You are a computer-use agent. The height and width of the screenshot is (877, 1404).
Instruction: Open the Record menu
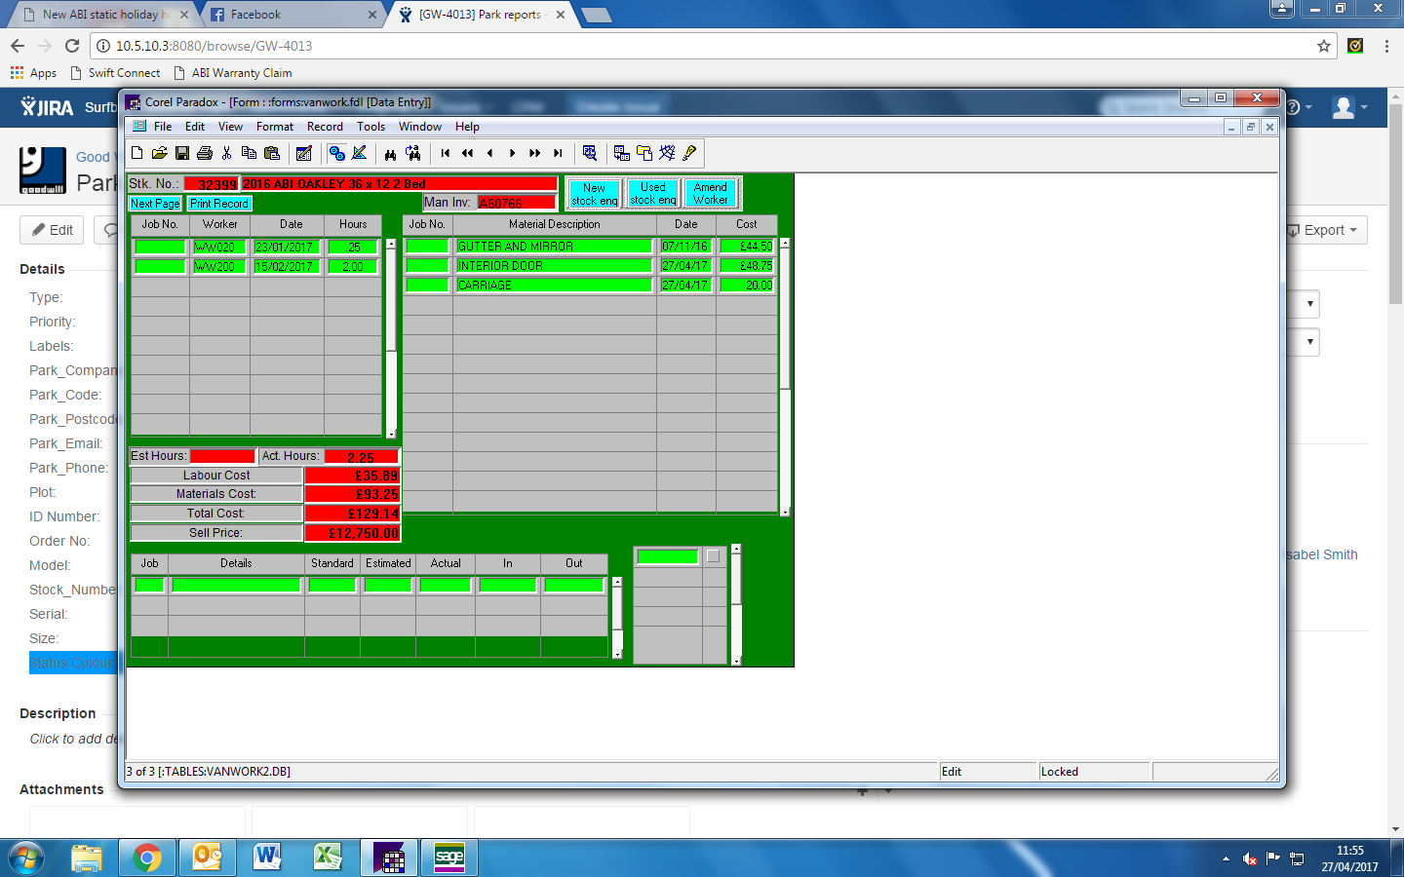(x=325, y=127)
